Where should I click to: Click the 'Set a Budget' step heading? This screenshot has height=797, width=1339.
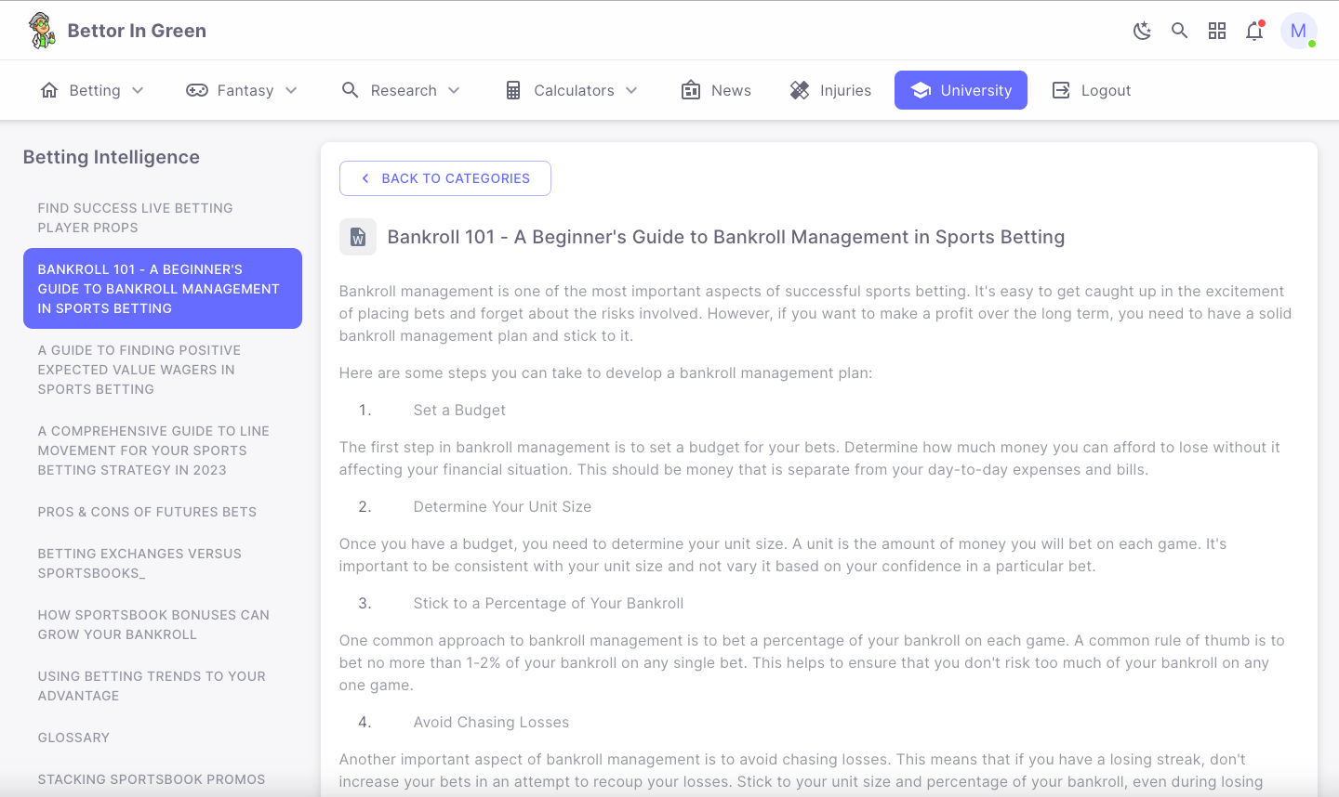(459, 410)
